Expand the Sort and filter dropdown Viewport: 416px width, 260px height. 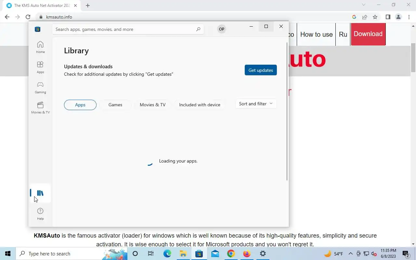[x=256, y=104]
